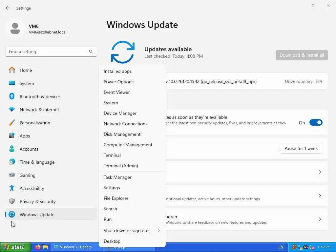
Task: Choose Desktop from the context menu
Action: point(132,241)
